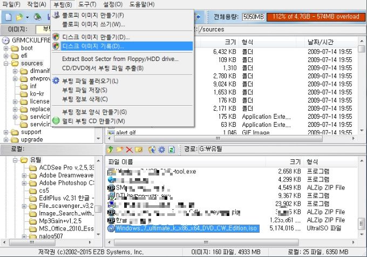The image size is (367, 257).
Task: Click the cs5 folder icon in local tree
Action: click(x=33, y=191)
